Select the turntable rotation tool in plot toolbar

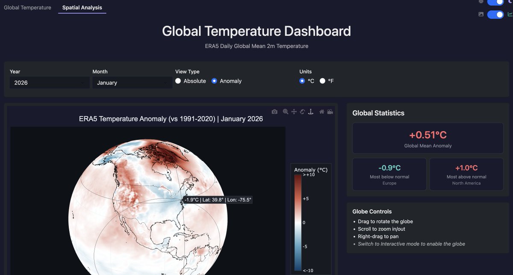point(311,112)
